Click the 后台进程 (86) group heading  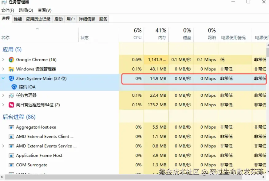19,117
